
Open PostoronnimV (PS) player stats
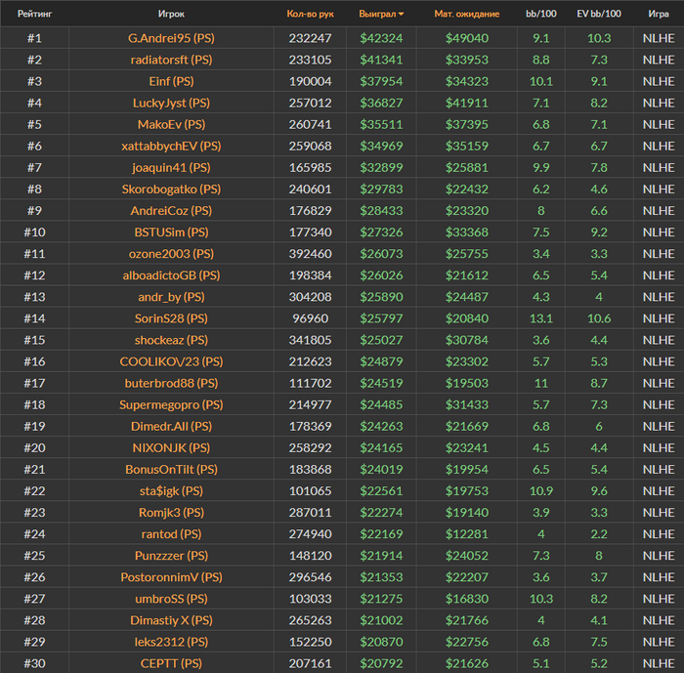pos(171,576)
